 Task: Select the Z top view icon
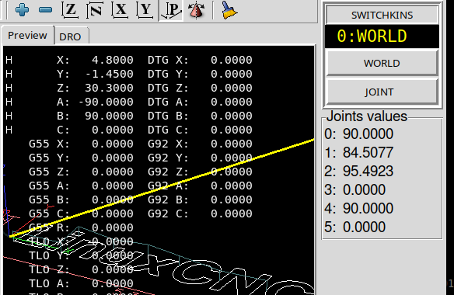click(71, 10)
